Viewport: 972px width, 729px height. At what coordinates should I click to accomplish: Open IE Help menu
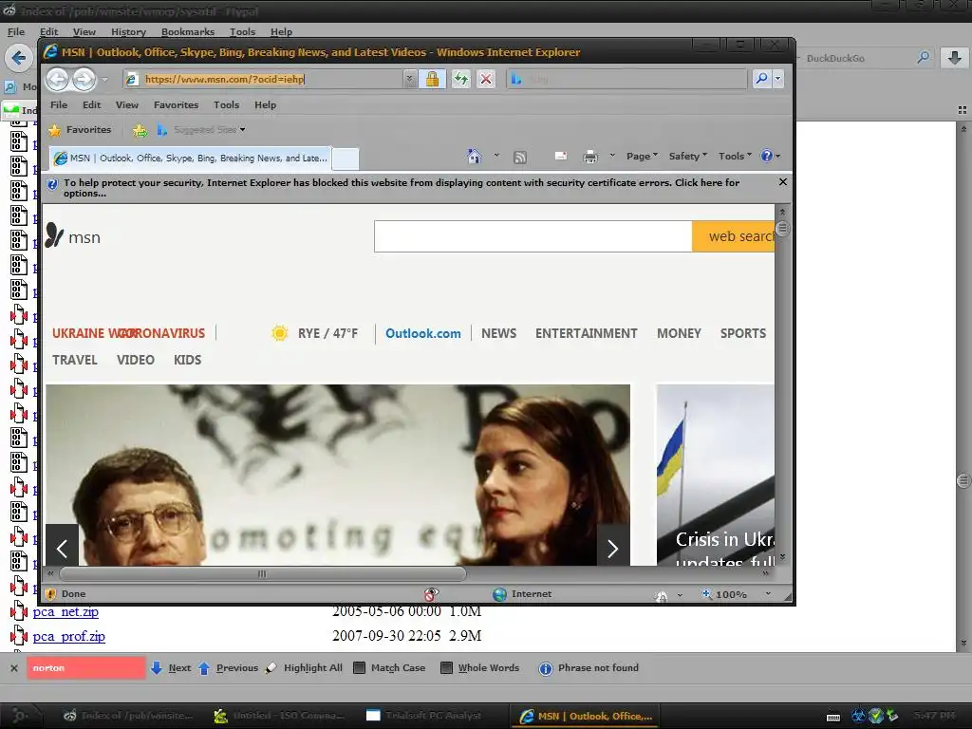[x=266, y=104]
